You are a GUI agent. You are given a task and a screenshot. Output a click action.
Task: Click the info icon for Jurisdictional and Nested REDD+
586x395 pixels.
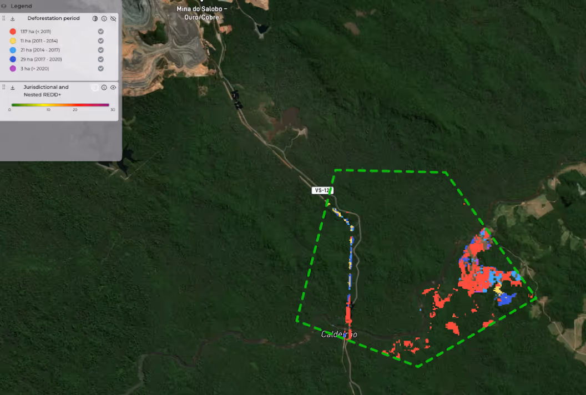[x=104, y=87]
